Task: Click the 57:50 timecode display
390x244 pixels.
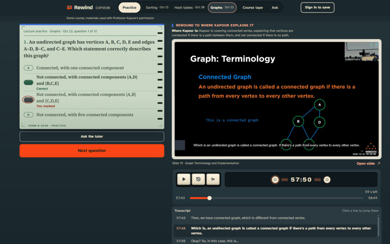Action: tap(301, 180)
